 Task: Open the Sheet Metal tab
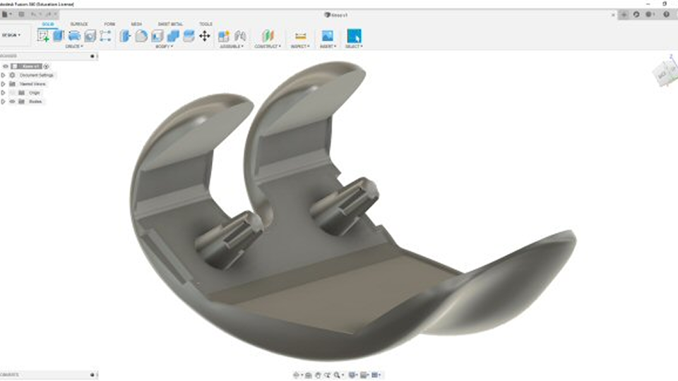coord(170,24)
